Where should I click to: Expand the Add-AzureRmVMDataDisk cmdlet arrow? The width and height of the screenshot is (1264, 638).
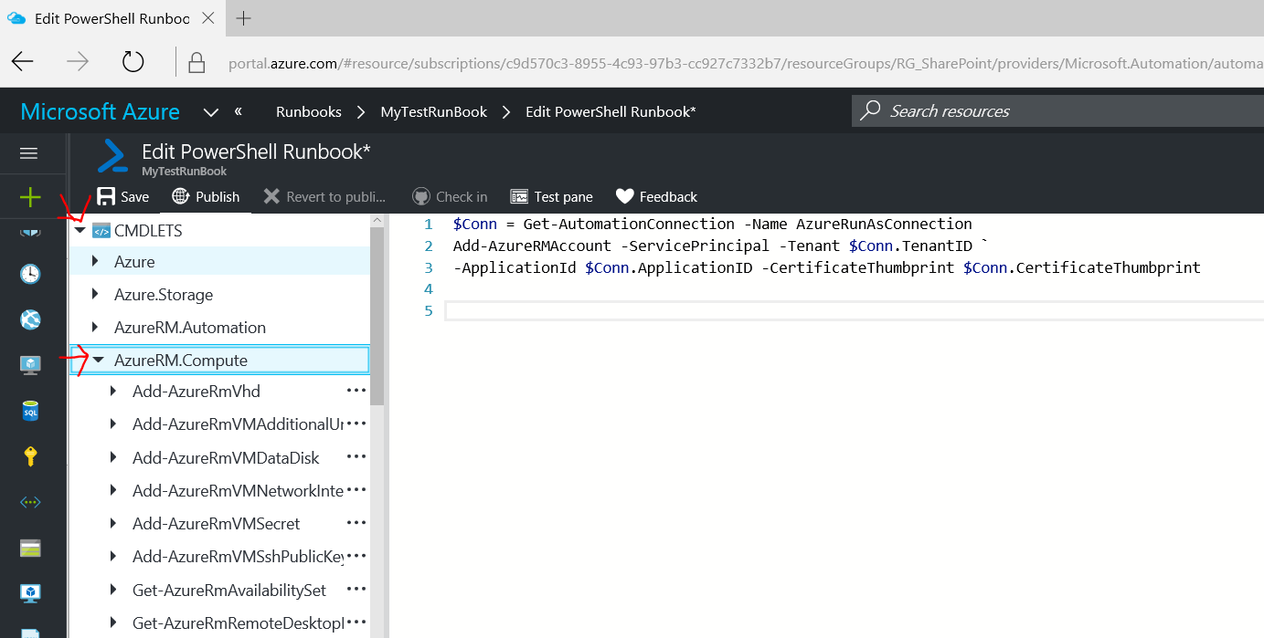click(113, 457)
